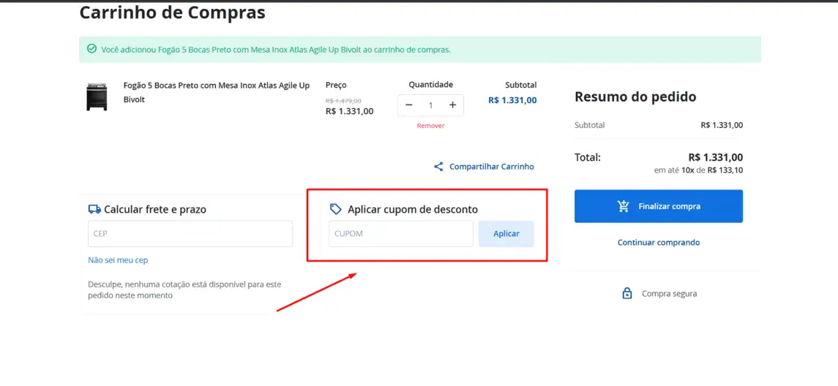
Task: Click the cart icon in Finalizar compra
Action: pyautogui.click(x=623, y=206)
